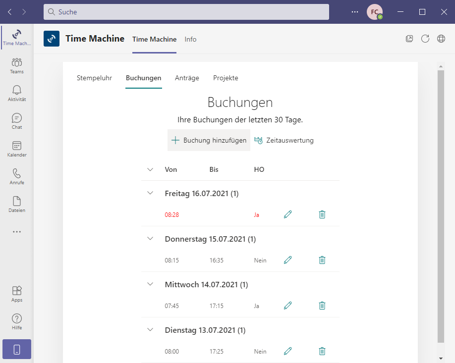Open Zeitauswertung time evaluation
Viewport: 455px width, 363px height.
284,140
